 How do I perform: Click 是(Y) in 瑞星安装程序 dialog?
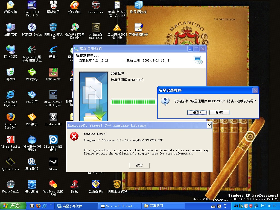pyautogui.click(x=197, y=112)
